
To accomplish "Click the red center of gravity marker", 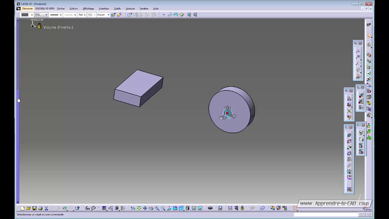I will tap(227, 113).
